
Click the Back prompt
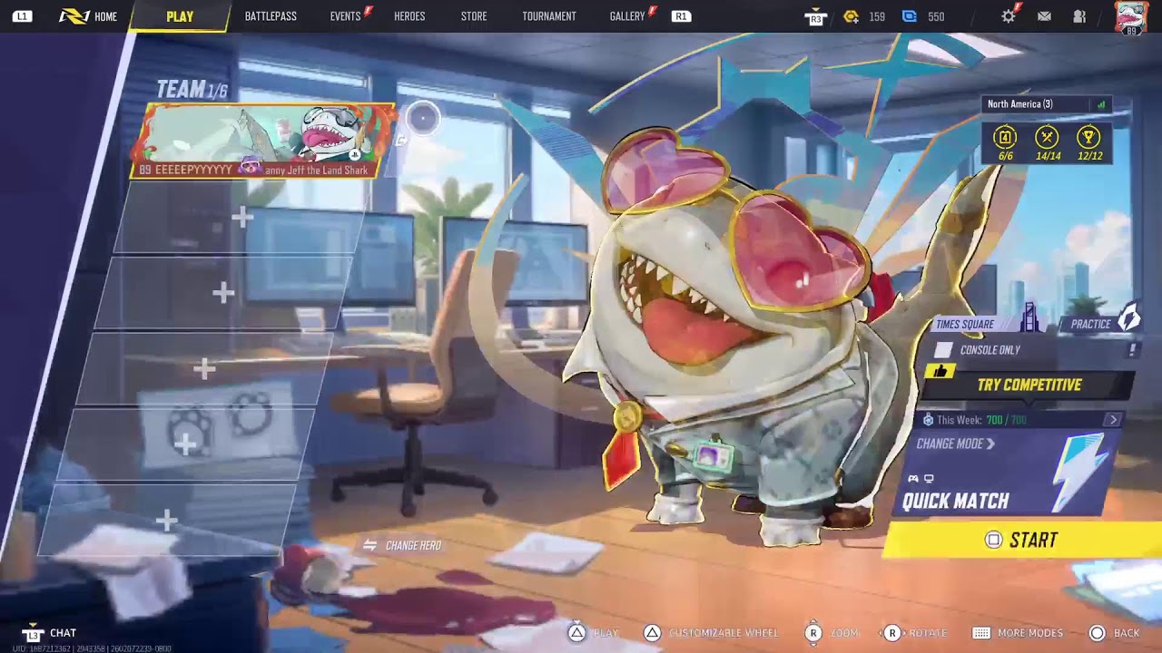point(1114,633)
